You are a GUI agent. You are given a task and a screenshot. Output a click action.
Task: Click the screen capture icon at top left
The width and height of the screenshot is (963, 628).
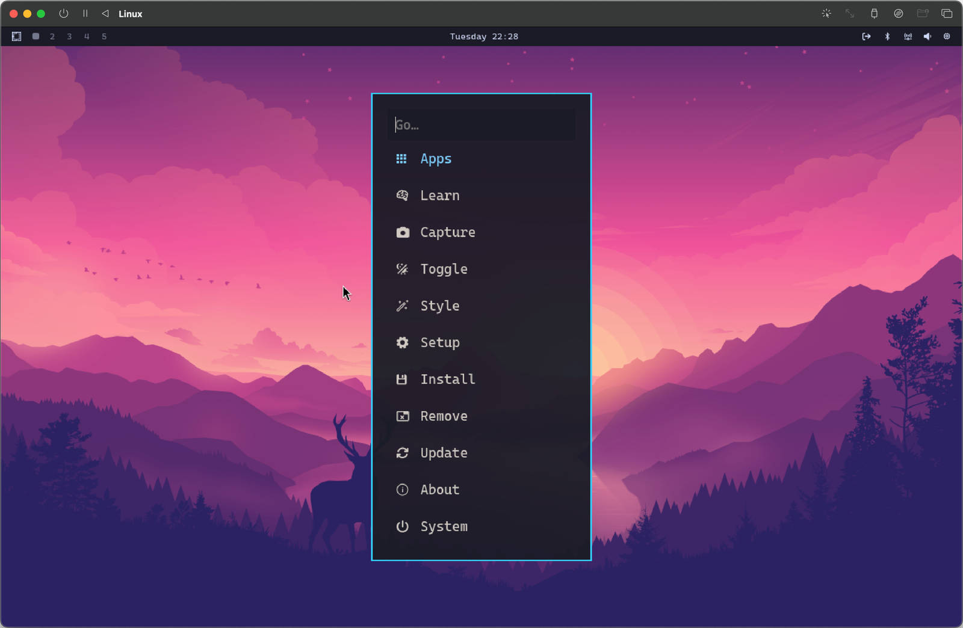(16, 36)
